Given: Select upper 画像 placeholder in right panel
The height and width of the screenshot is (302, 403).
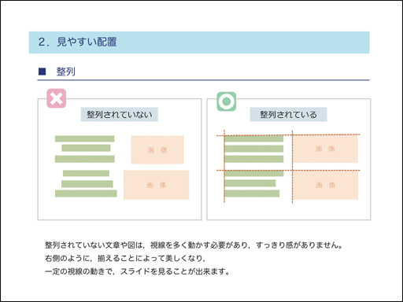Looking at the screenshot, I should pyautogui.click(x=325, y=149).
